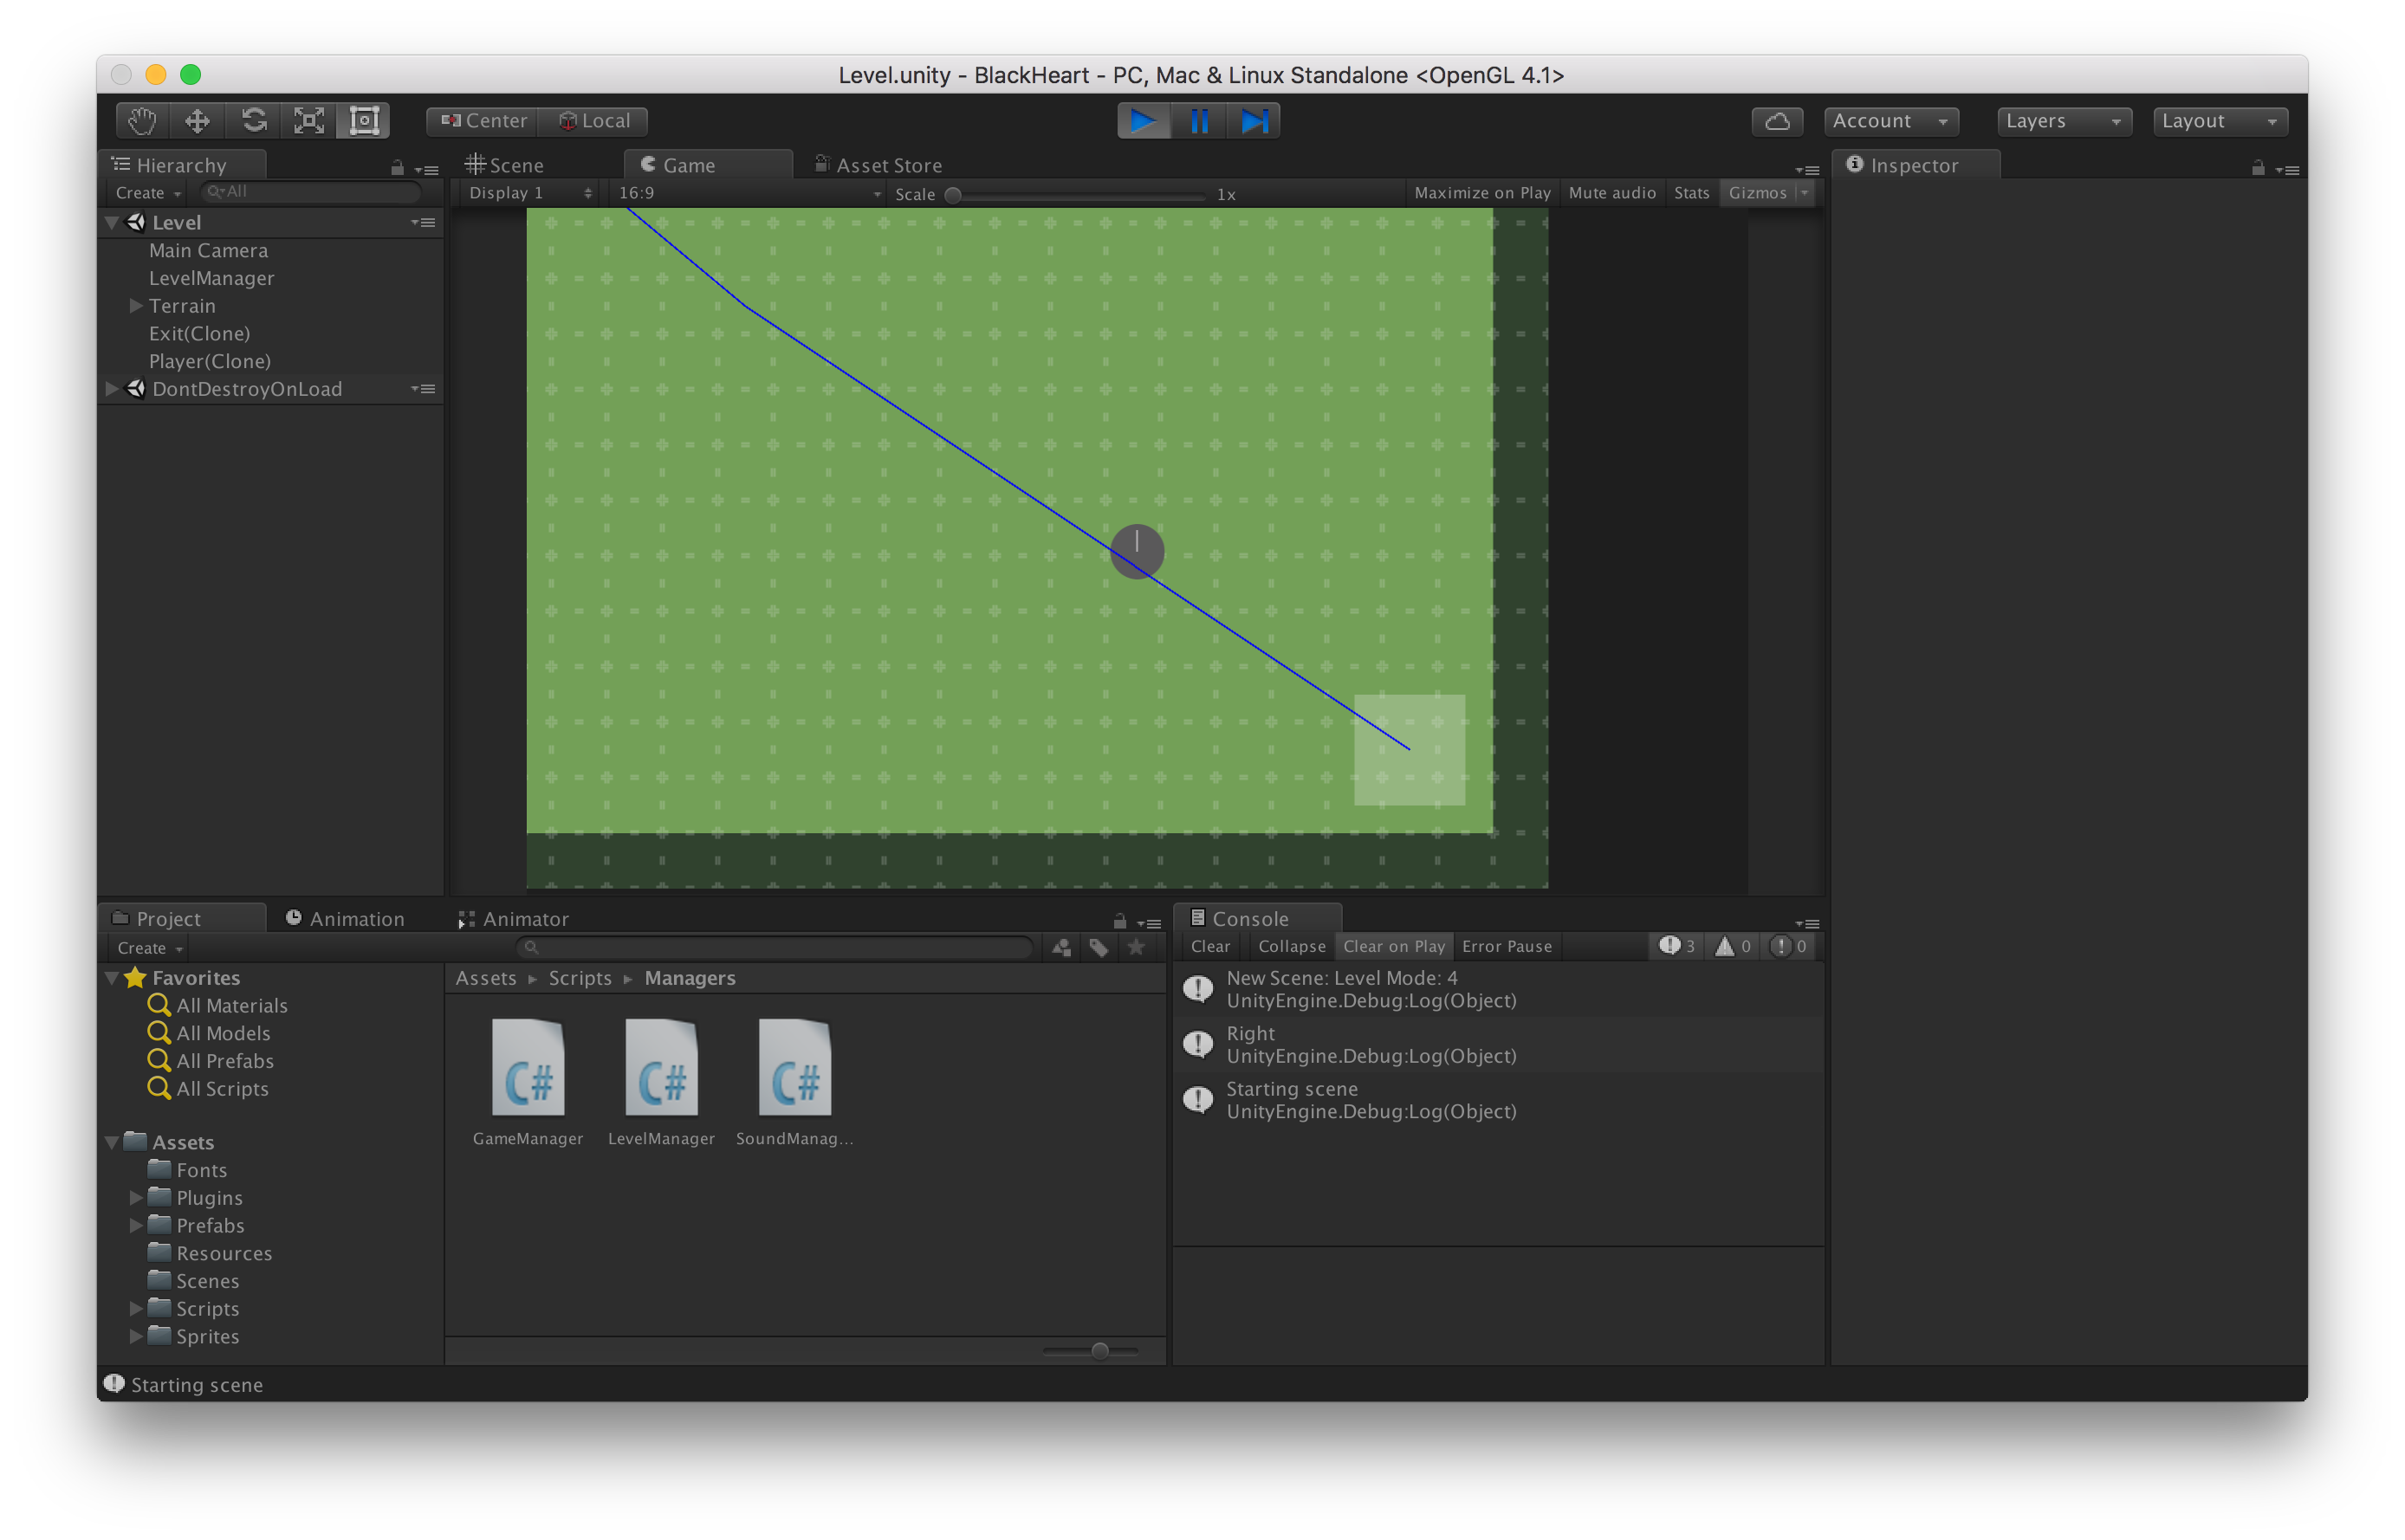Click the Step frame button
The width and height of the screenshot is (2405, 1540).
point(1253,121)
